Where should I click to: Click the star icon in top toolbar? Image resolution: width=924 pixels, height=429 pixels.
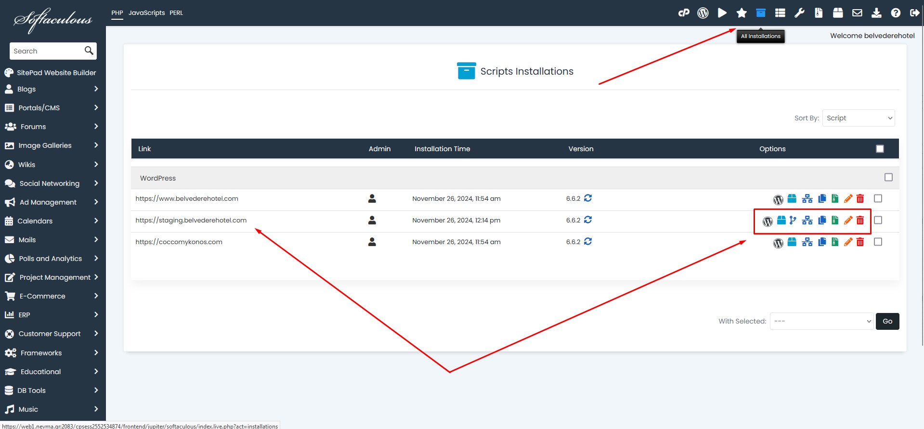coord(742,13)
